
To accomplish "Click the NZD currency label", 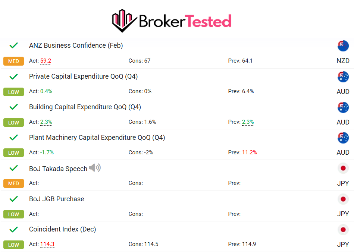I will coord(342,60).
